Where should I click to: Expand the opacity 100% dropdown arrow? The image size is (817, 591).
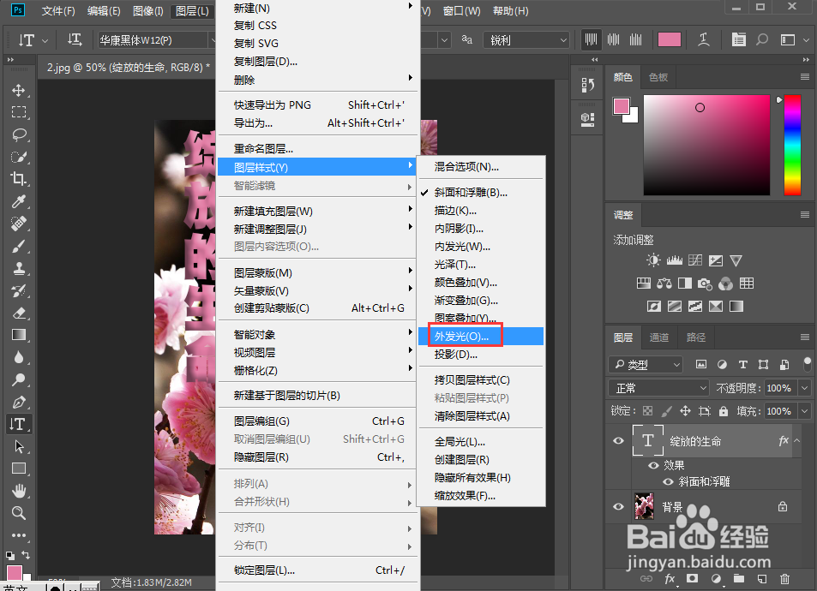805,388
